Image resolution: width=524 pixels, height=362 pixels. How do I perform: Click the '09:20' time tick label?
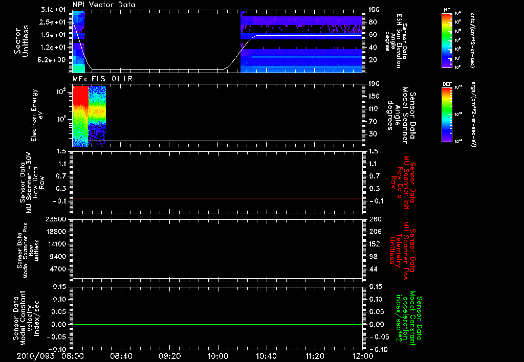[x=169, y=356]
